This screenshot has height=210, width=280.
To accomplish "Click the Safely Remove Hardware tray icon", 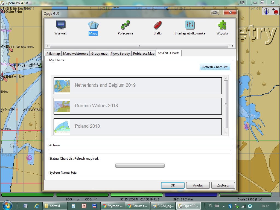I will (x=237, y=206).
